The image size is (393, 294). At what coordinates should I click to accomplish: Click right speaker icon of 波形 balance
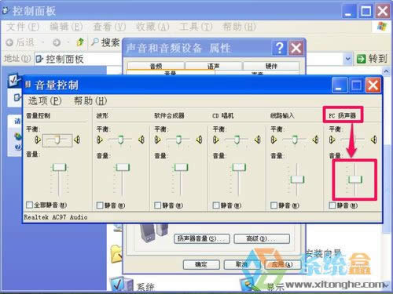pyautogui.click(x=141, y=140)
